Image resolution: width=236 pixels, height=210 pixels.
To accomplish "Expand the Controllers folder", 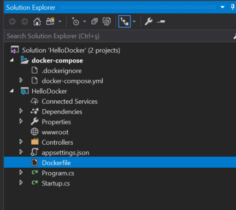I will coord(21,141).
